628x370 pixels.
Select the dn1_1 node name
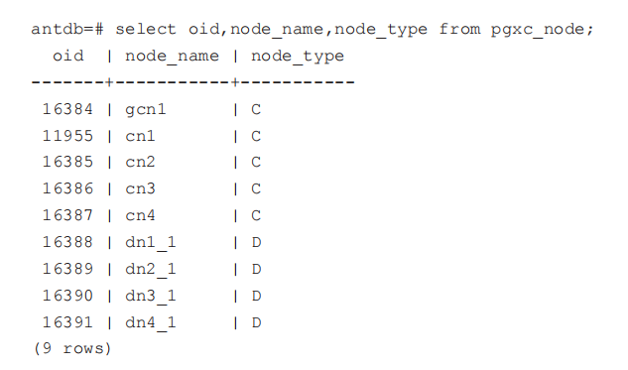coord(151,243)
